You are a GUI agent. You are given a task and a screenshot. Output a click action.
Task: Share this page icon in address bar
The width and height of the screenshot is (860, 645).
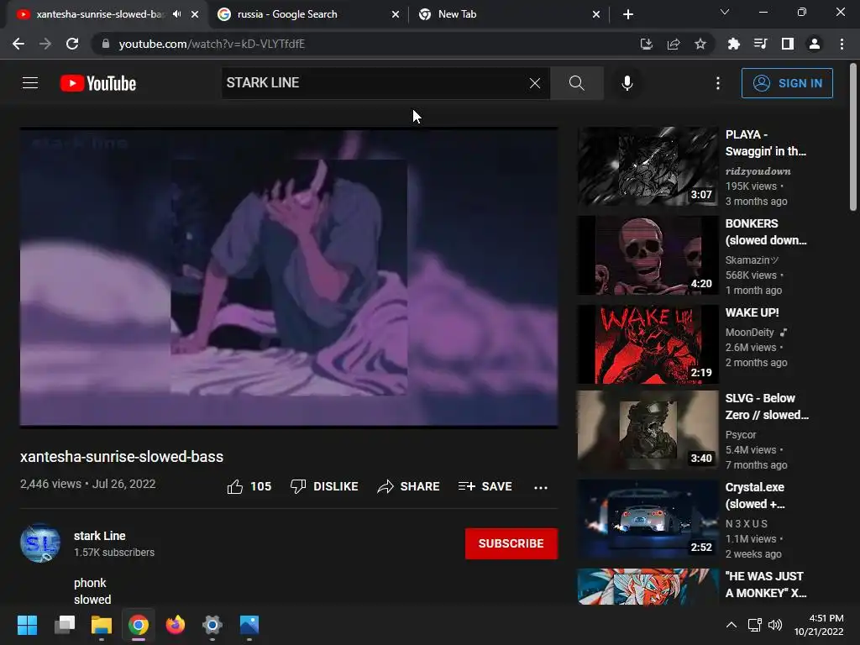pos(673,44)
